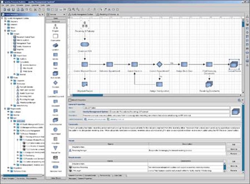This screenshot has height=184, width=250.
Task: Select the Receiving & Putaway diagram node
Action: point(85,24)
